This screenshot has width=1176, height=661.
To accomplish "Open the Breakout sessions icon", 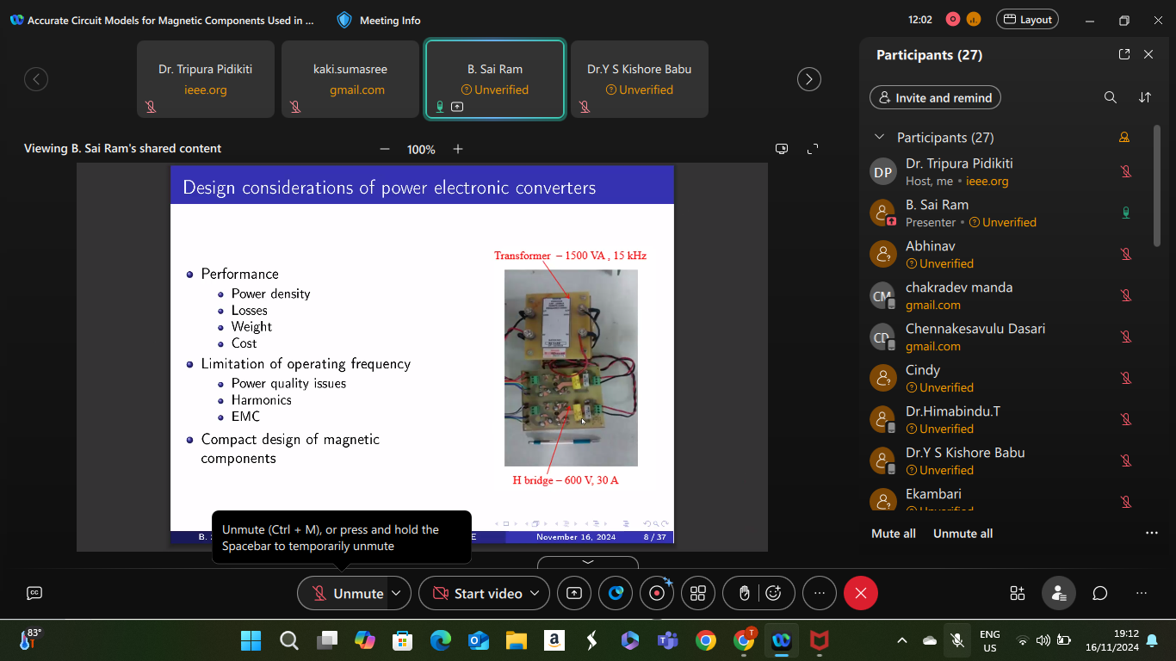I will [698, 593].
